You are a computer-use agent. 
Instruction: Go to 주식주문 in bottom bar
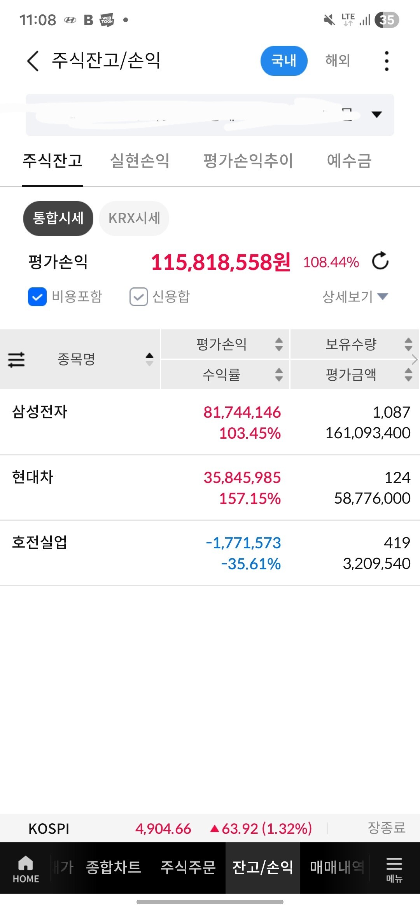point(188,868)
